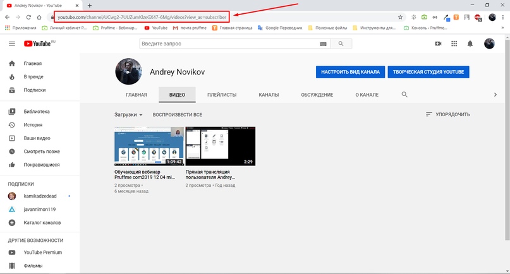Click ТВОРЧЕСКАЯ СТУДИЯ YOUTUBE button

coord(428,72)
